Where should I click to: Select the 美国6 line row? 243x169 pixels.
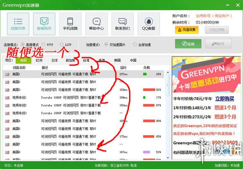(83, 136)
